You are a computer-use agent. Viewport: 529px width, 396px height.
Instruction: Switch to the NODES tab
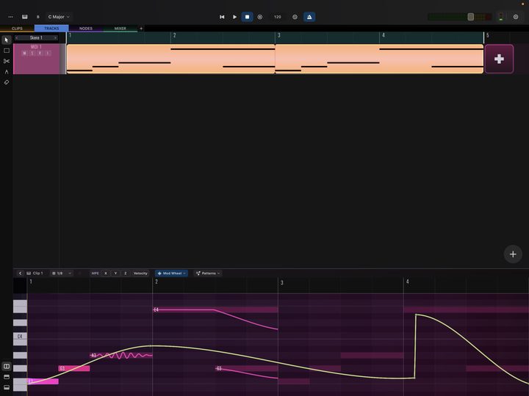(86, 29)
